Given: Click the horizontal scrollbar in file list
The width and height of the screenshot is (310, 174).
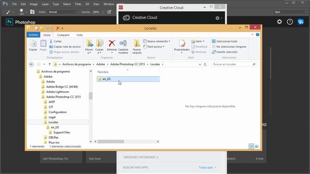Looking at the screenshot, I should (x=111, y=142).
